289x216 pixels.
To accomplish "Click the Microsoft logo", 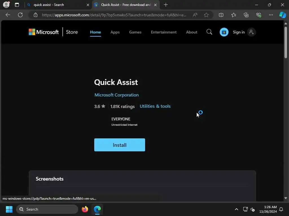I will (x=44, y=32).
